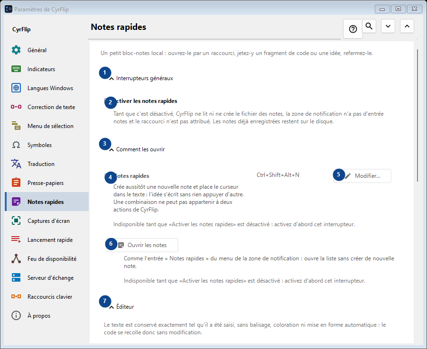Image resolution: width=427 pixels, height=349 pixels.
Task: Open Raccourcis clavier settings
Action: 47,297
